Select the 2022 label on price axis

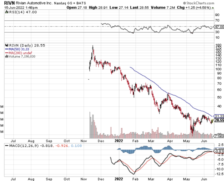pyautogui.click(x=118, y=141)
